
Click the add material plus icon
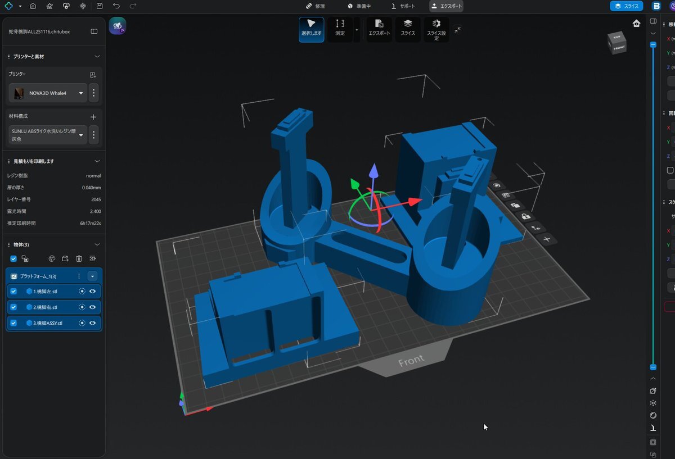(93, 116)
